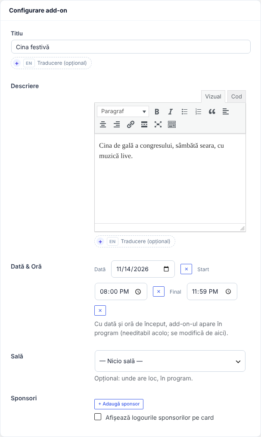This screenshot has height=437, width=261.
Task: Open the date calendar picker icon
Action: (x=166, y=269)
